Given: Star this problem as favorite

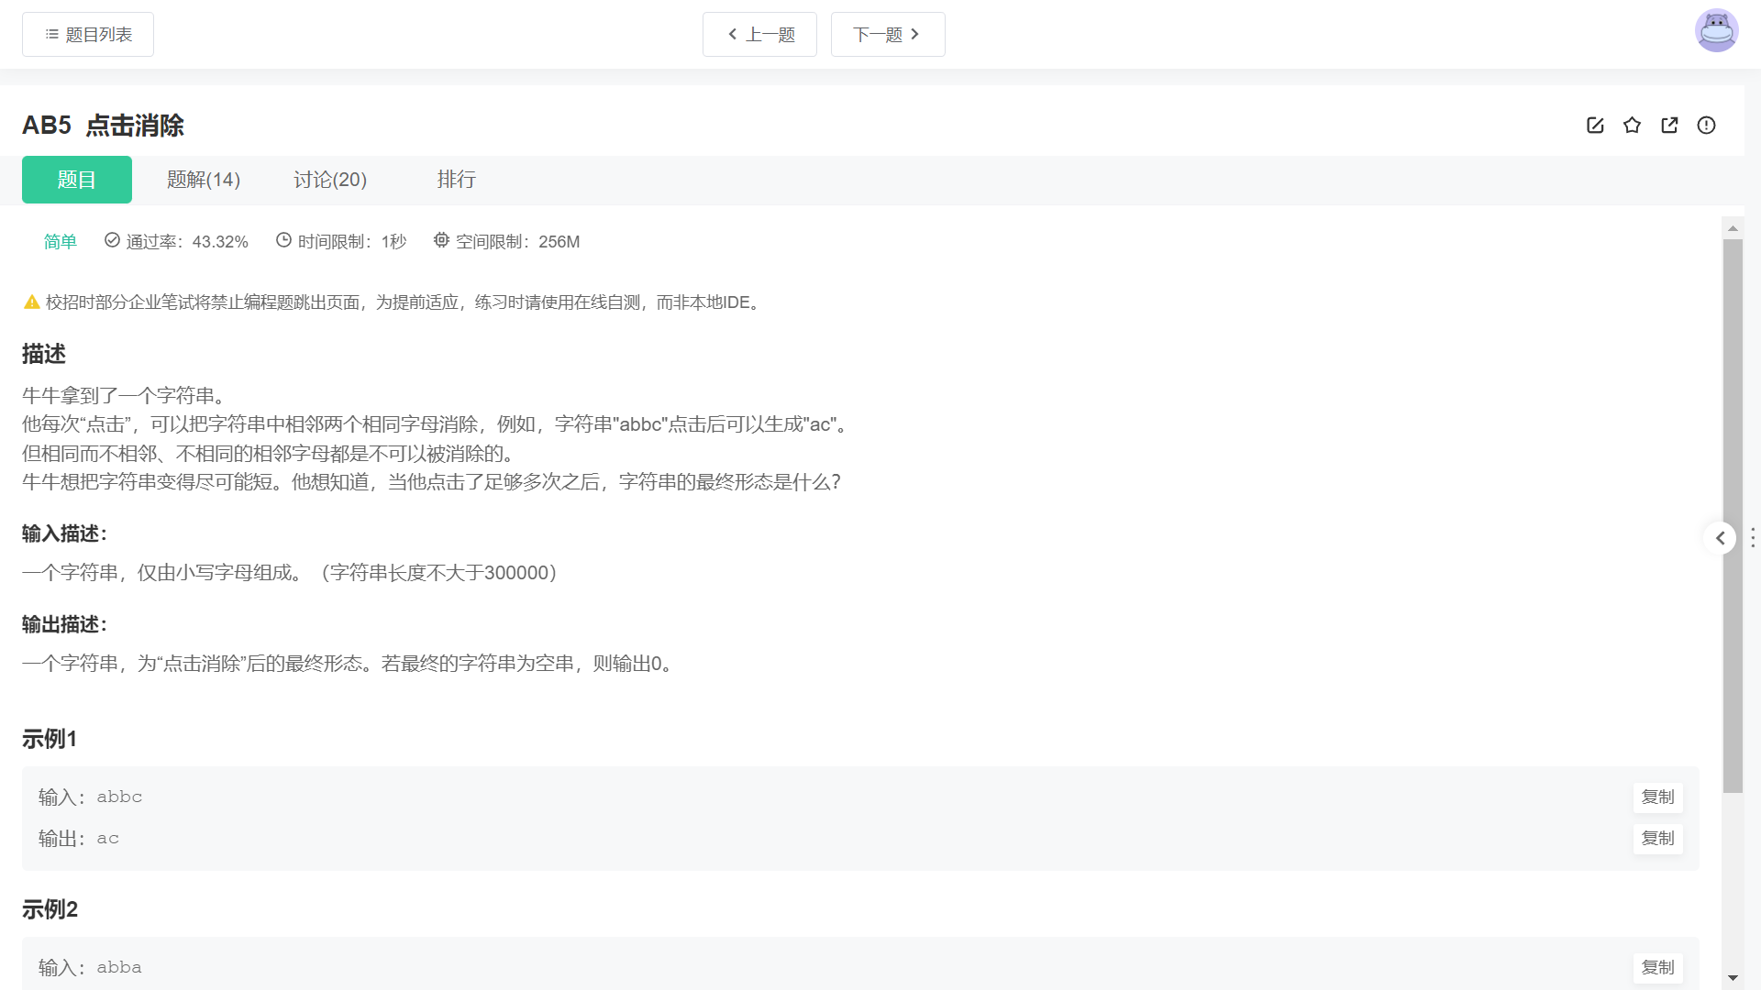Looking at the screenshot, I should click(x=1632, y=126).
